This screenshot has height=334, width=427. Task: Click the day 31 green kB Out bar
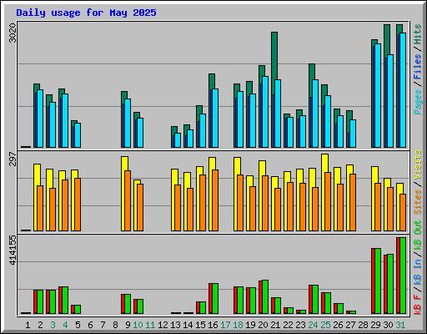[403, 276]
